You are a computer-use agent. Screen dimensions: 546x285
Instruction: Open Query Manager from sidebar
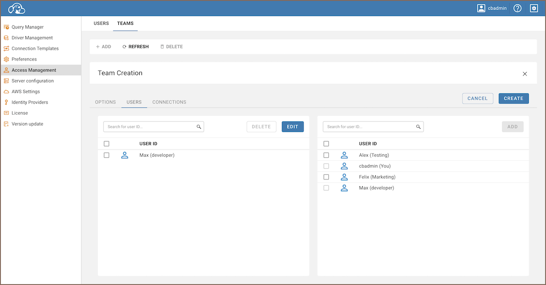click(x=27, y=27)
